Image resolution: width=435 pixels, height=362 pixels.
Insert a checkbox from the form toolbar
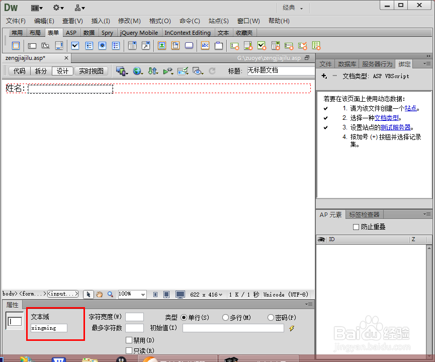(75, 45)
